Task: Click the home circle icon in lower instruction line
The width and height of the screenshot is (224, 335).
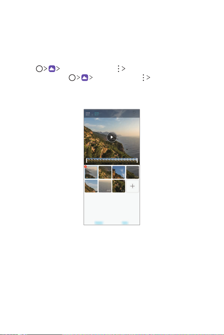Action: [x=72, y=78]
